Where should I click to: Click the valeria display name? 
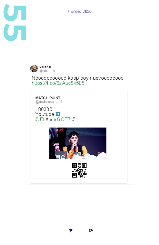tap(45, 67)
